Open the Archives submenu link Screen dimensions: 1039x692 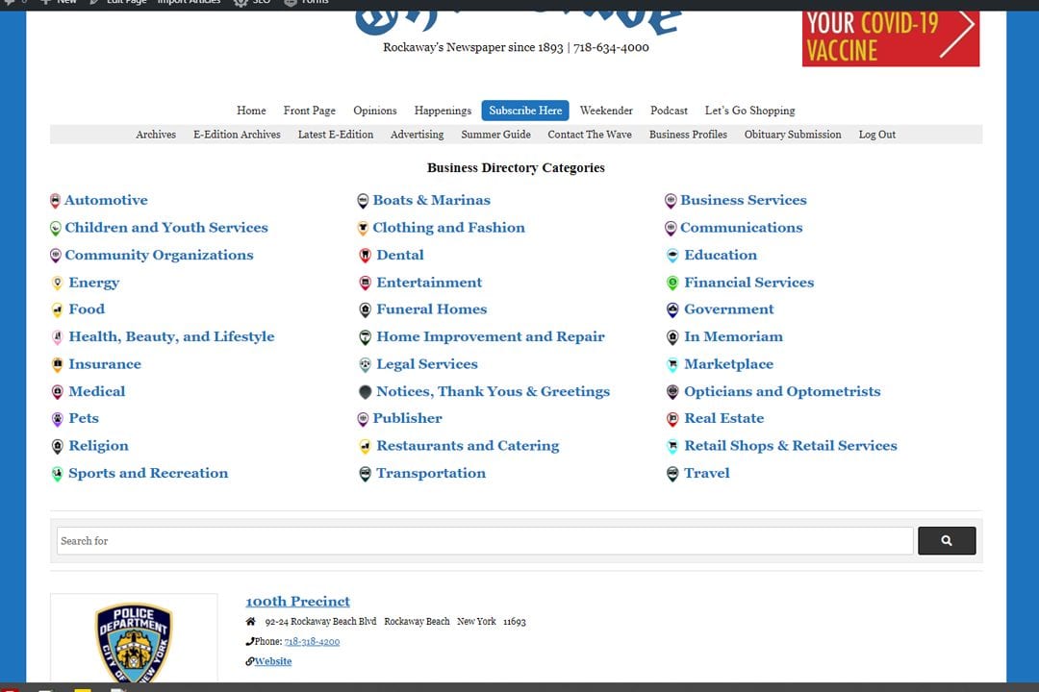point(156,135)
